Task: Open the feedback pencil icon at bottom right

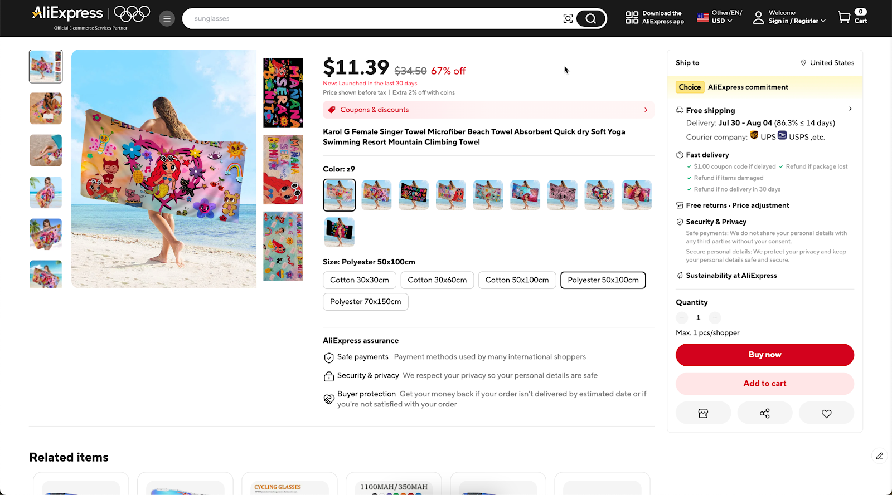Action: pos(880,455)
